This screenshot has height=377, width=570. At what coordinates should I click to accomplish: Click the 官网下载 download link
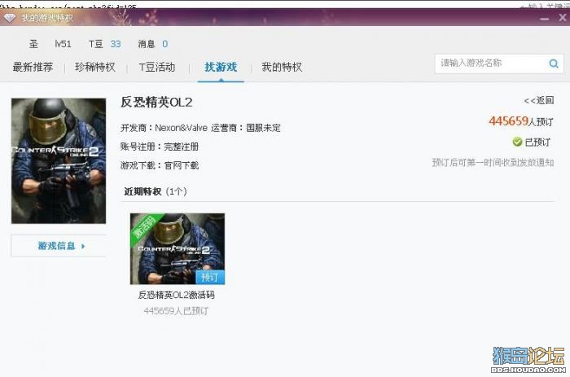tap(182, 165)
